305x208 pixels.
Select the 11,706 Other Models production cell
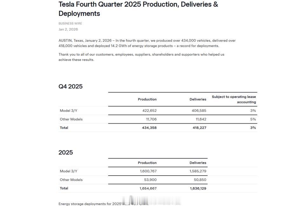[x=151, y=119]
